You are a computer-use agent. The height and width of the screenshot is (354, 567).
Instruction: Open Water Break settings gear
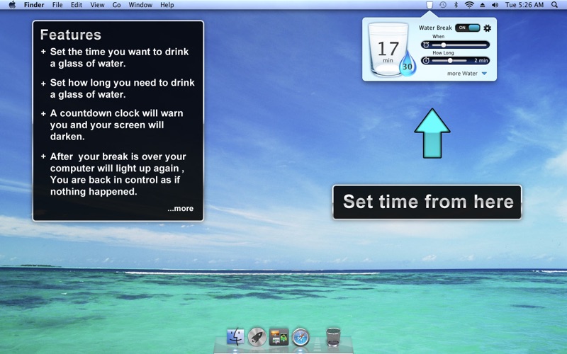tap(487, 28)
